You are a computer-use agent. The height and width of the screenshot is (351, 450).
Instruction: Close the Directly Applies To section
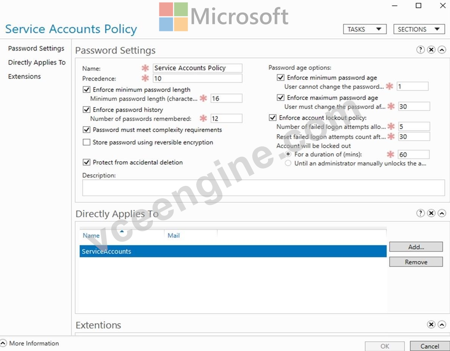431,213
